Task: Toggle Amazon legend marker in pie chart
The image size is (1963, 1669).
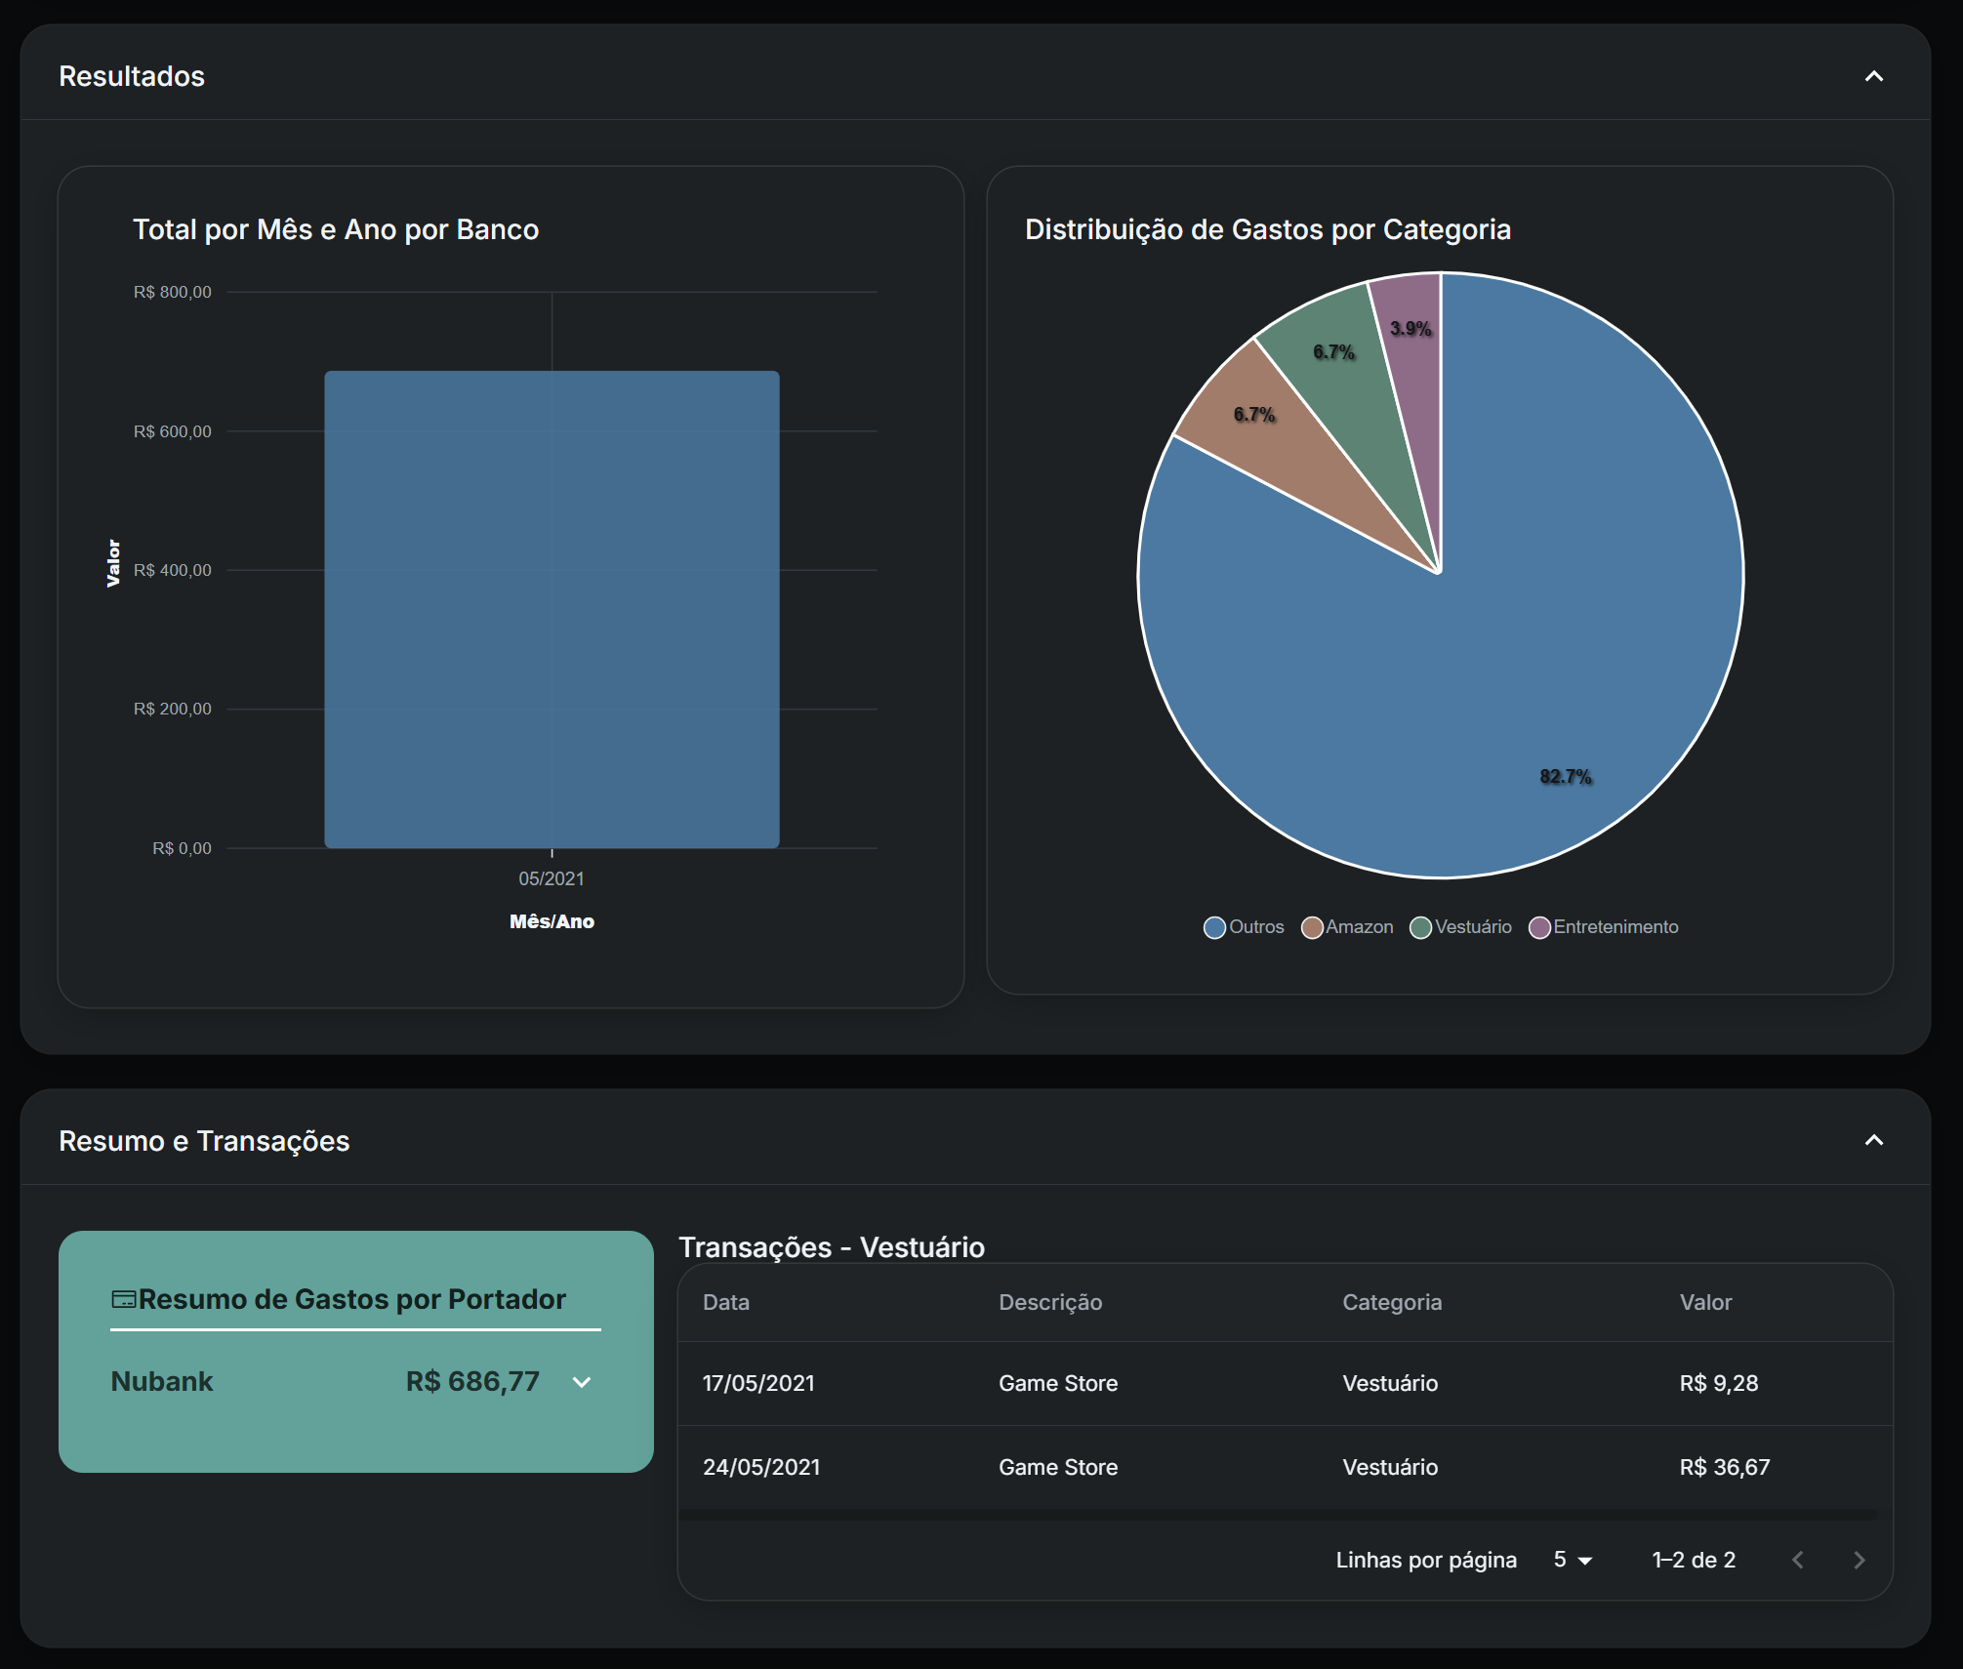Action: tap(1312, 927)
